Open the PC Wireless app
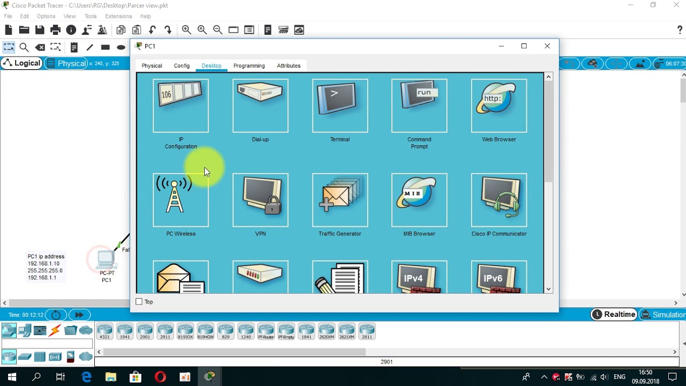The height and width of the screenshot is (386, 686). click(181, 200)
